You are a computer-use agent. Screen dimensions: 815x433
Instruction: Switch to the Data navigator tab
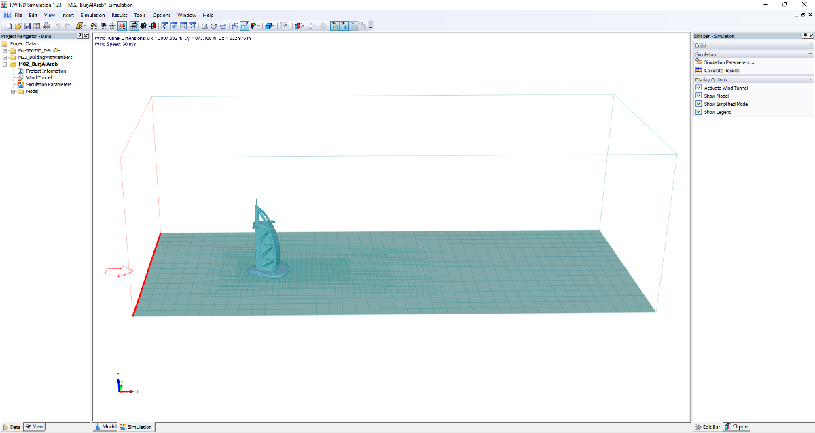click(12, 427)
